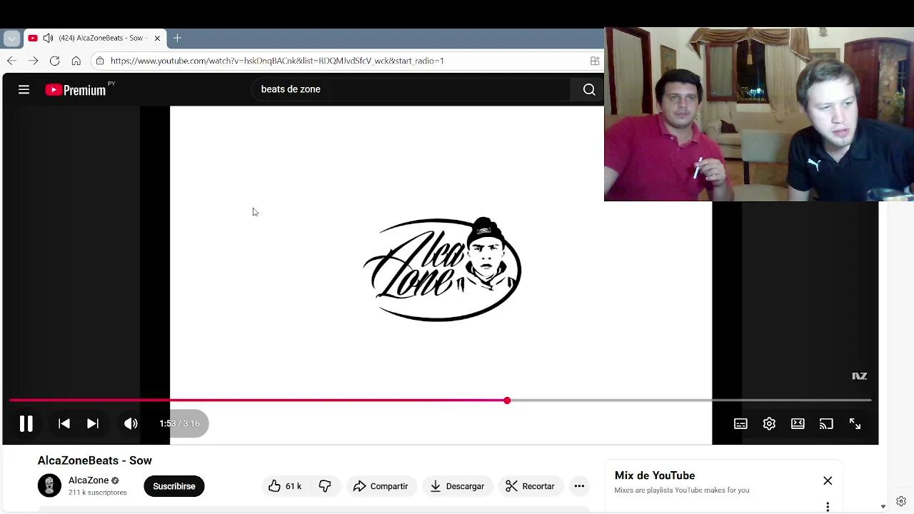The width and height of the screenshot is (914, 514).
Task: Pause the video with the pause button
Action: coord(26,423)
